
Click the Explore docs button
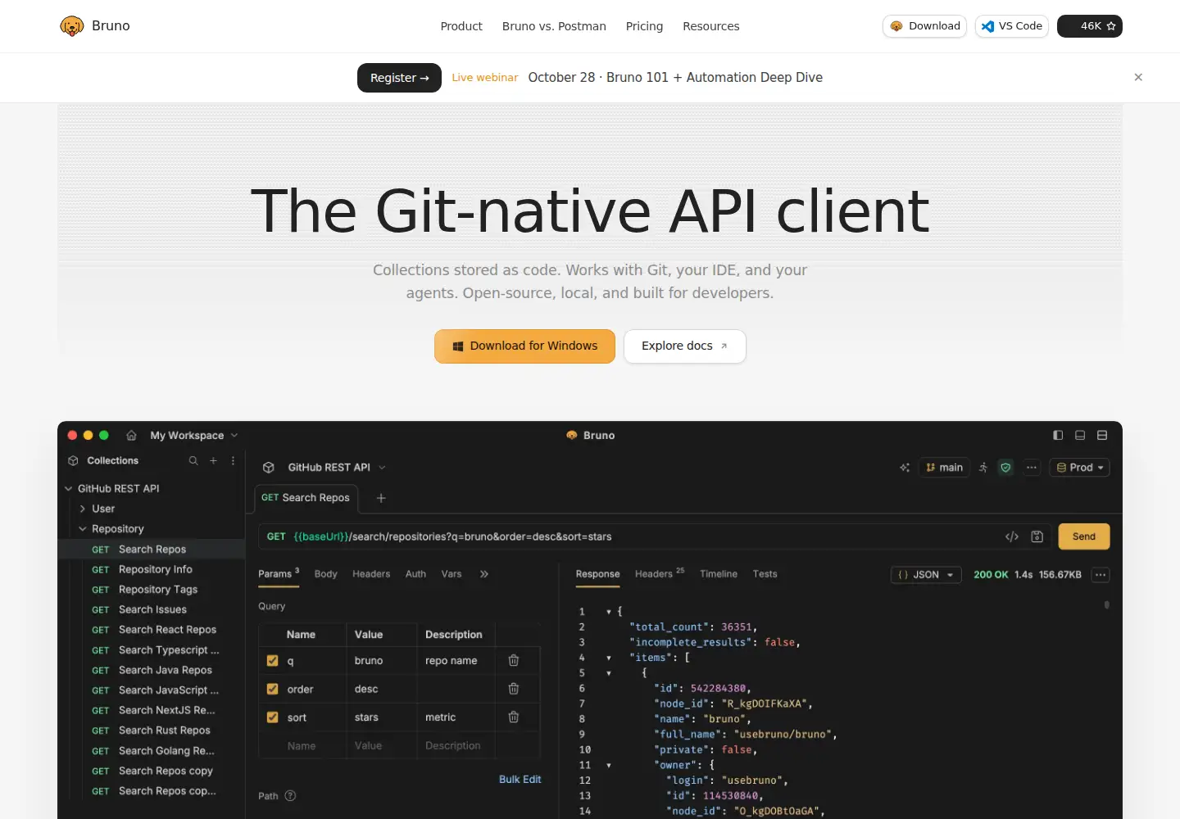[x=685, y=346]
